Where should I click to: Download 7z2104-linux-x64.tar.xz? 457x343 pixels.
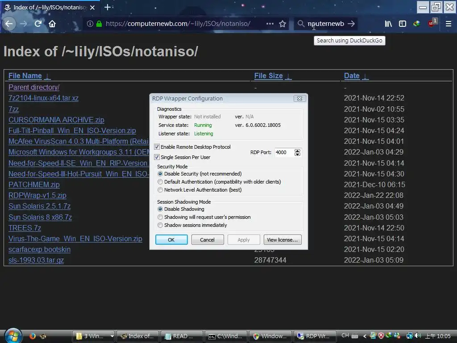[x=43, y=98]
